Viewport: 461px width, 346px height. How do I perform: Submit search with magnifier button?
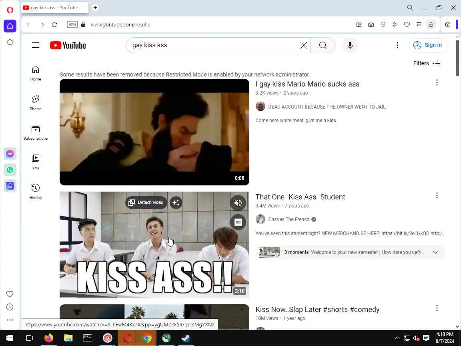pyautogui.click(x=323, y=45)
